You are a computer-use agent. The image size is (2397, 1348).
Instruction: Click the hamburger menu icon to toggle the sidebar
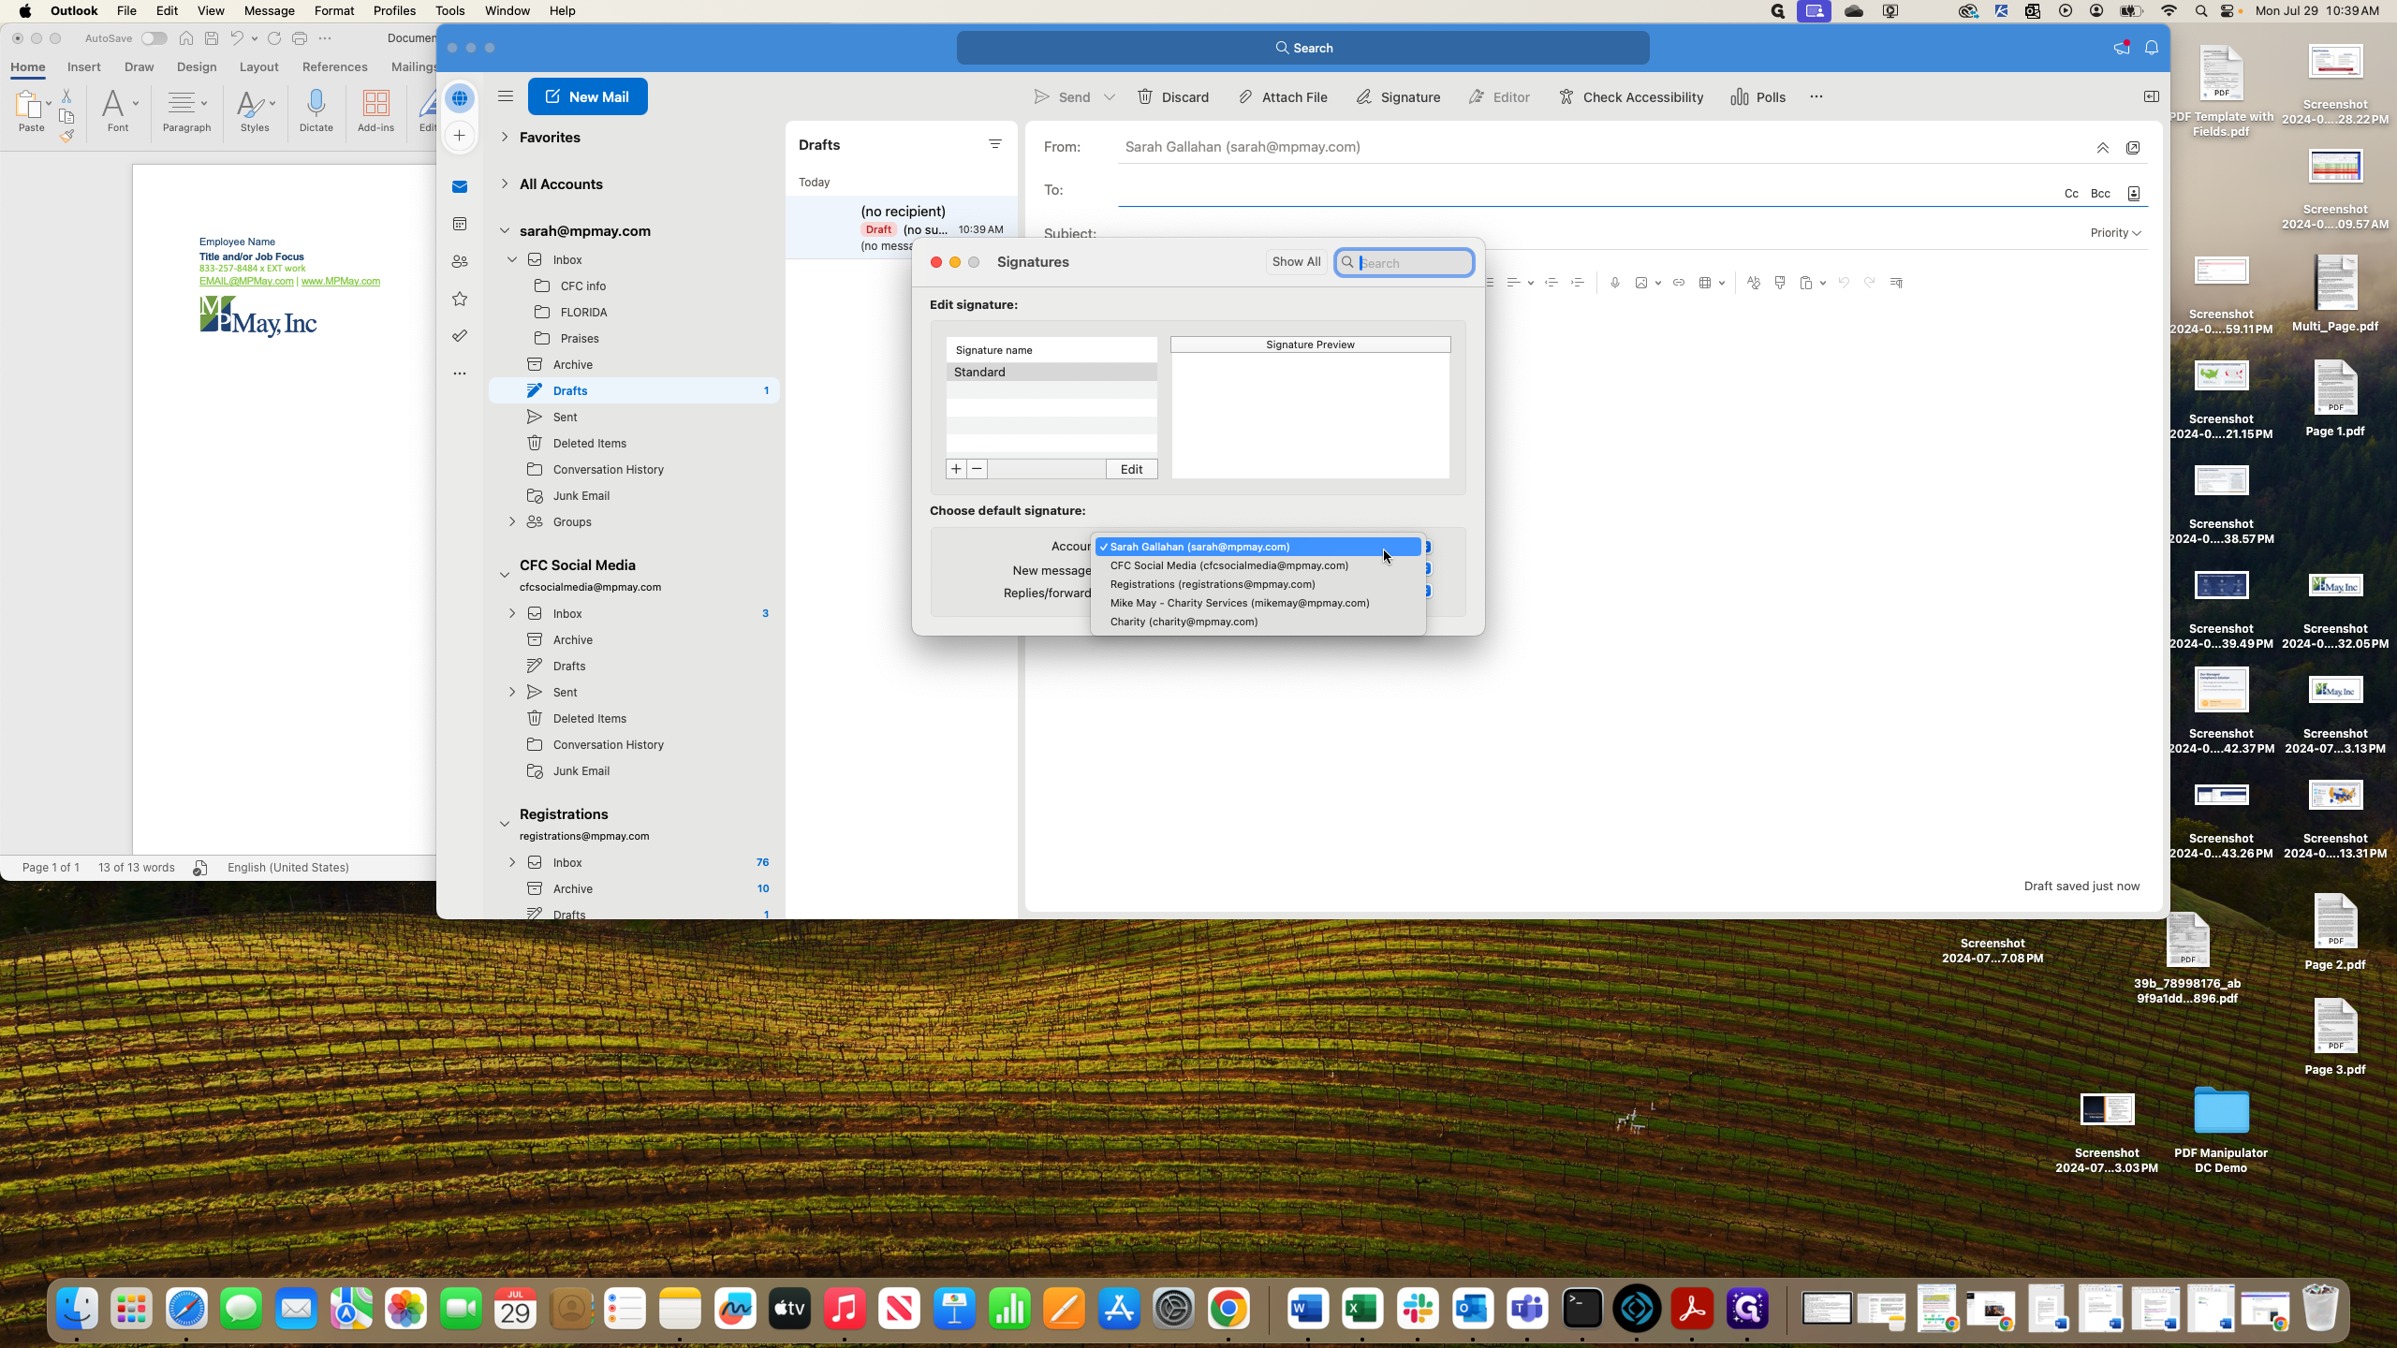tap(506, 95)
